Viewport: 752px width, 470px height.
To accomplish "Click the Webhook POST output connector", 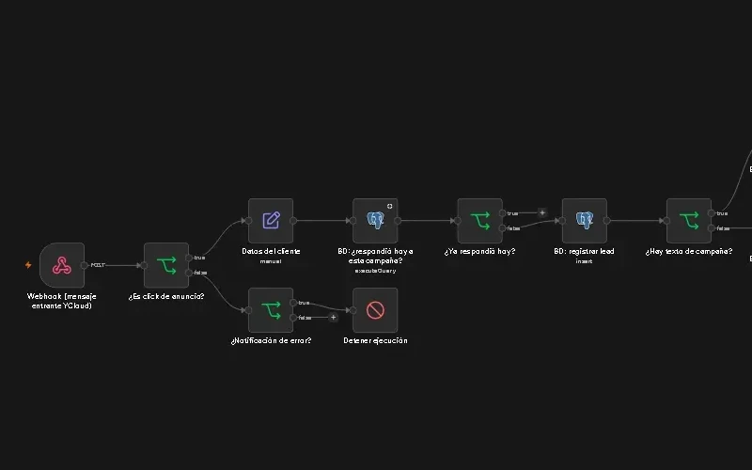I will tap(85, 265).
